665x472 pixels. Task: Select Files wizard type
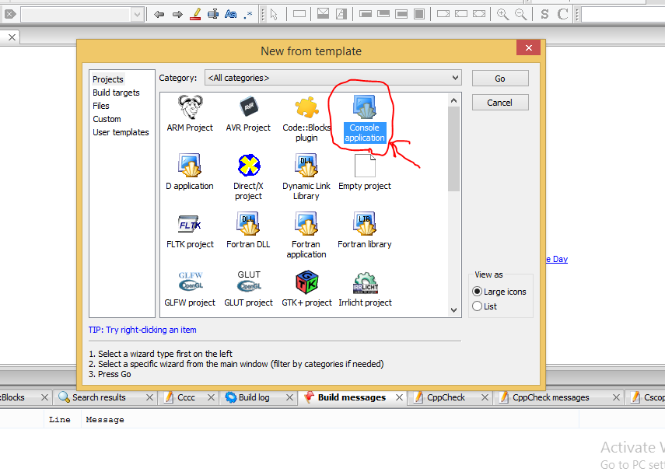(x=101, y=106)
